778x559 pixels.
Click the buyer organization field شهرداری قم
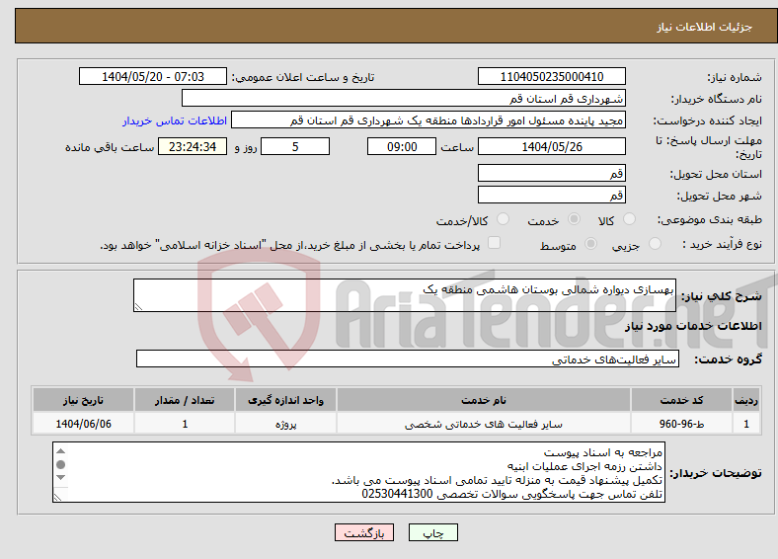point(404,99)
